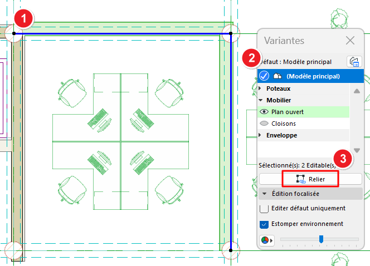Expand the Poteaux group

[260, 88]
